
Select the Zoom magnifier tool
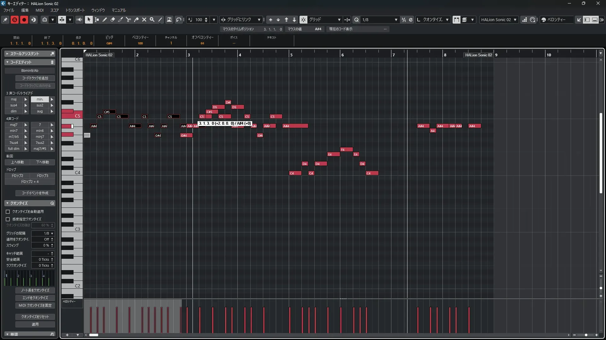(152, 20)
